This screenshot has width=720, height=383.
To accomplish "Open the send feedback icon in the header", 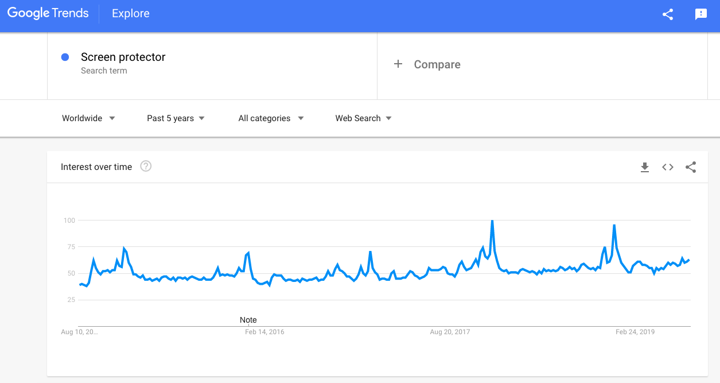I will click(700, 14).
